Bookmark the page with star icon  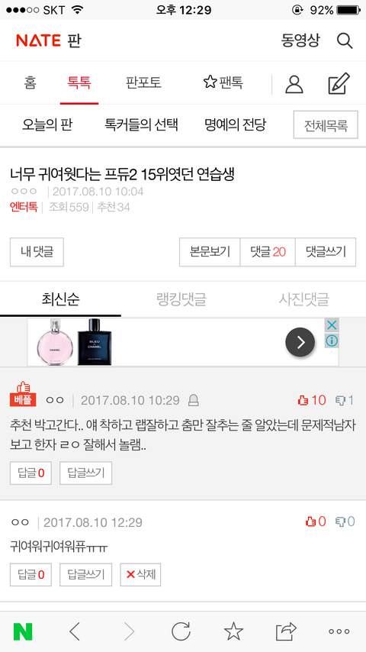click(233, 631)
